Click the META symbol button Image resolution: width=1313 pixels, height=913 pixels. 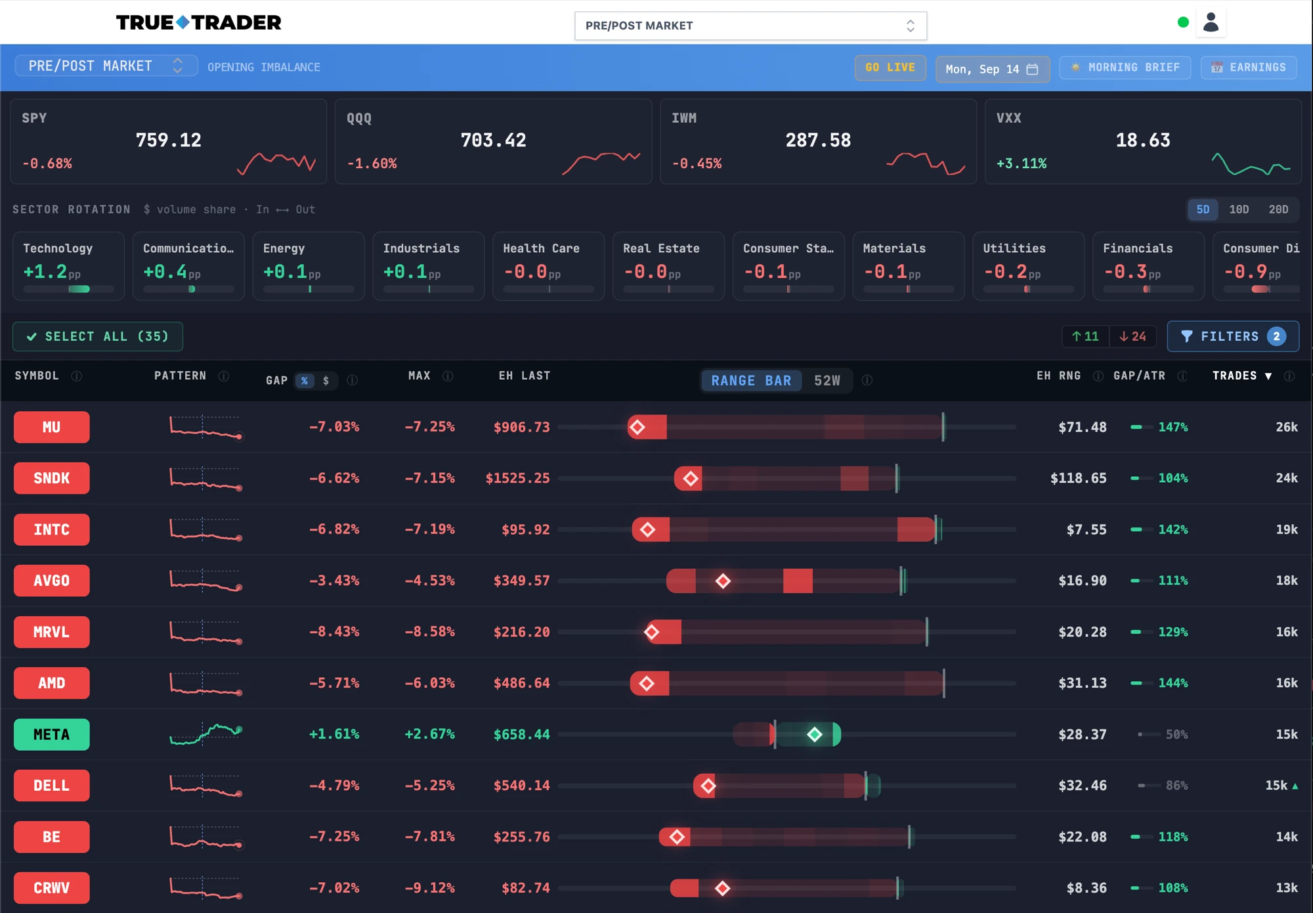tap(52, 734)
